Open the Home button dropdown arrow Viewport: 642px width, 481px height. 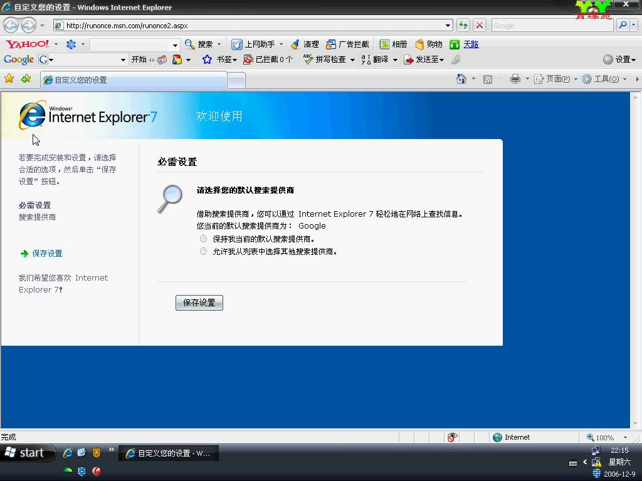pyautogui.click(x=473, y=78)
